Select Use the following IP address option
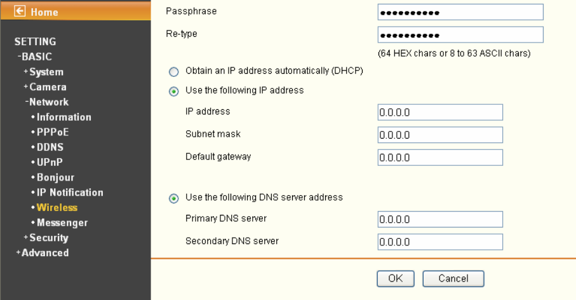Screen dimensions: 576x300 tap(174, 91)
